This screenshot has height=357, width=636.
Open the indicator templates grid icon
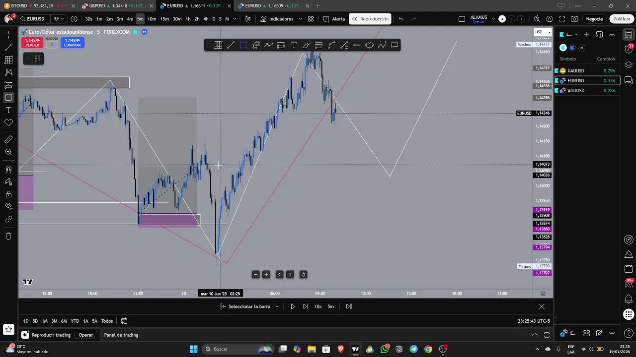pyautogui.click(x=311, y=19)
